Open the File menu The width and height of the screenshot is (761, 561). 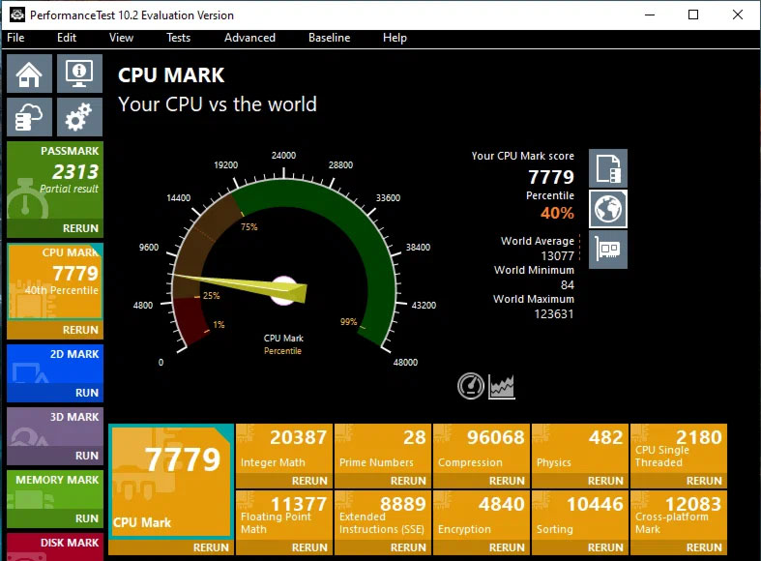coord(15,38)
